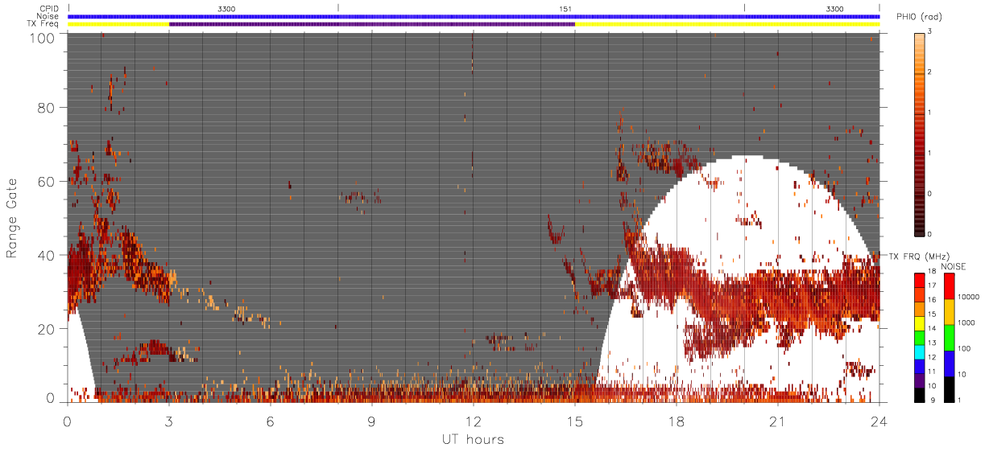Click the green NOISE swatch between 100 and 1000

pos(950,338)
